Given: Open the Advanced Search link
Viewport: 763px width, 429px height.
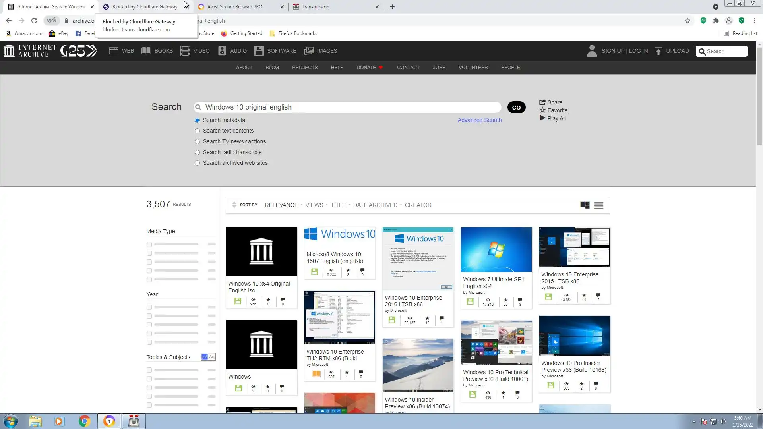Looking at the screenshot, I should 479,120.
